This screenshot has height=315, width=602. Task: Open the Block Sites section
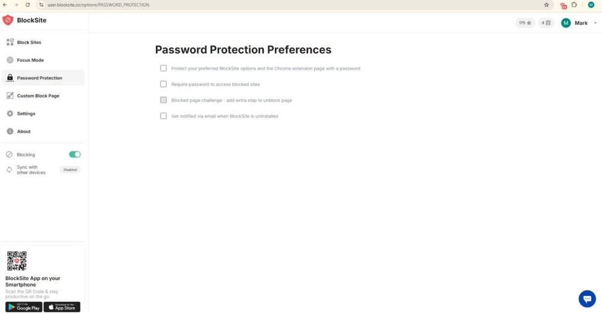point(29,43)
